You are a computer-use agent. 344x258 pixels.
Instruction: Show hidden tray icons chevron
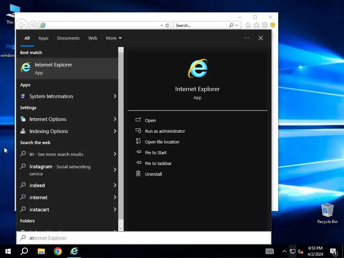click(284, 251)
